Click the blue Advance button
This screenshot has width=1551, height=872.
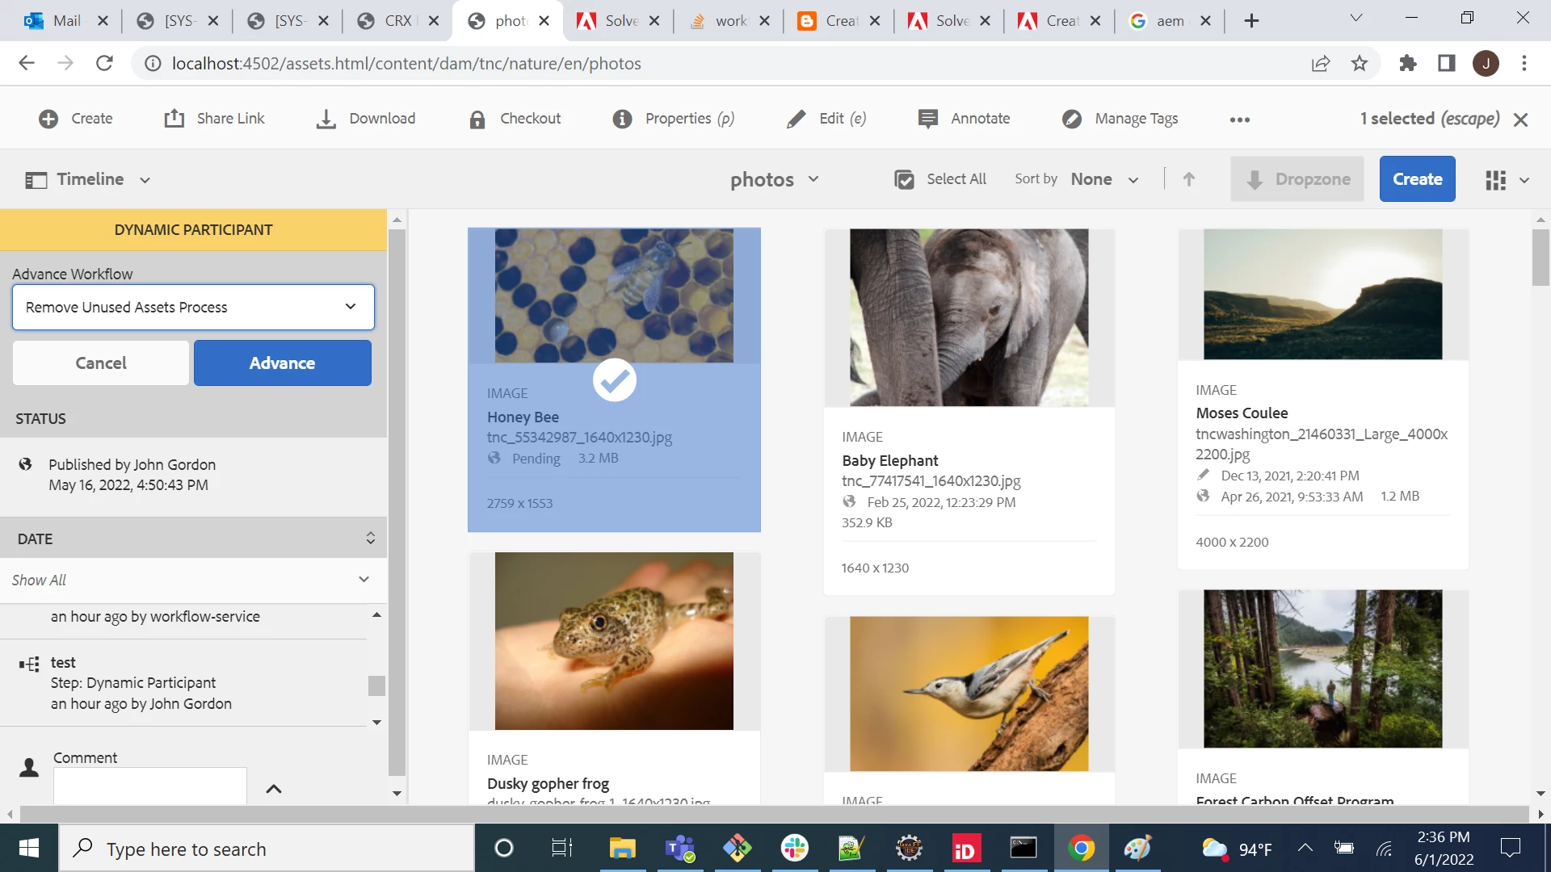[282, 363]
